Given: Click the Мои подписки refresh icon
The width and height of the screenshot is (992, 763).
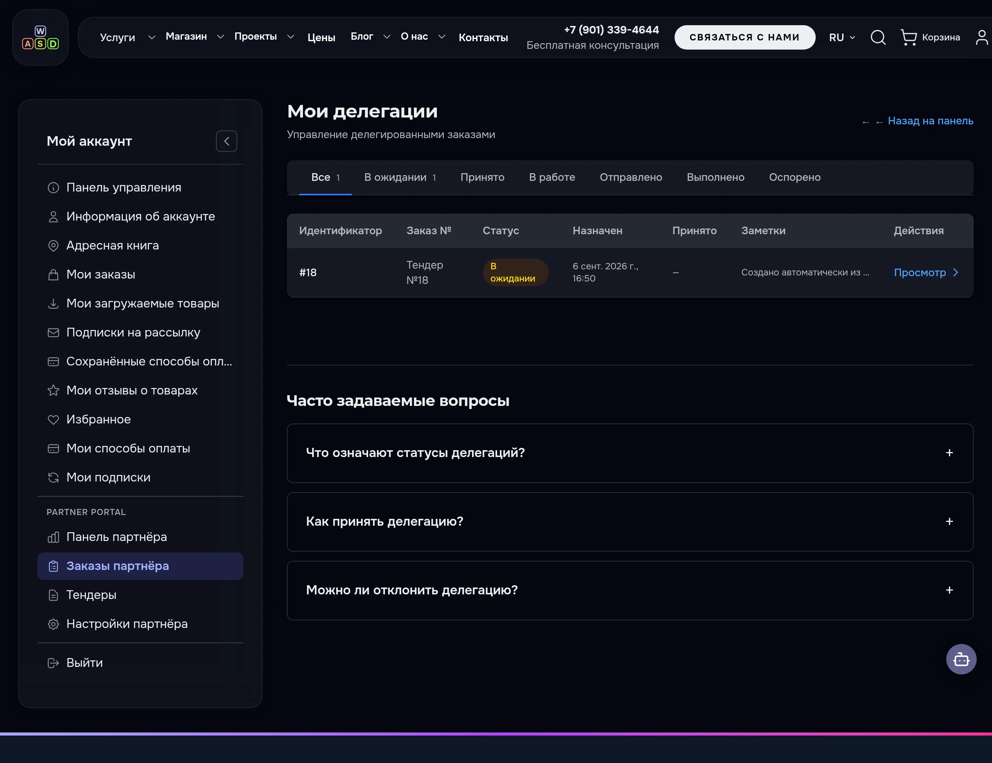Looking at the screenshot, I should point(53,478).
